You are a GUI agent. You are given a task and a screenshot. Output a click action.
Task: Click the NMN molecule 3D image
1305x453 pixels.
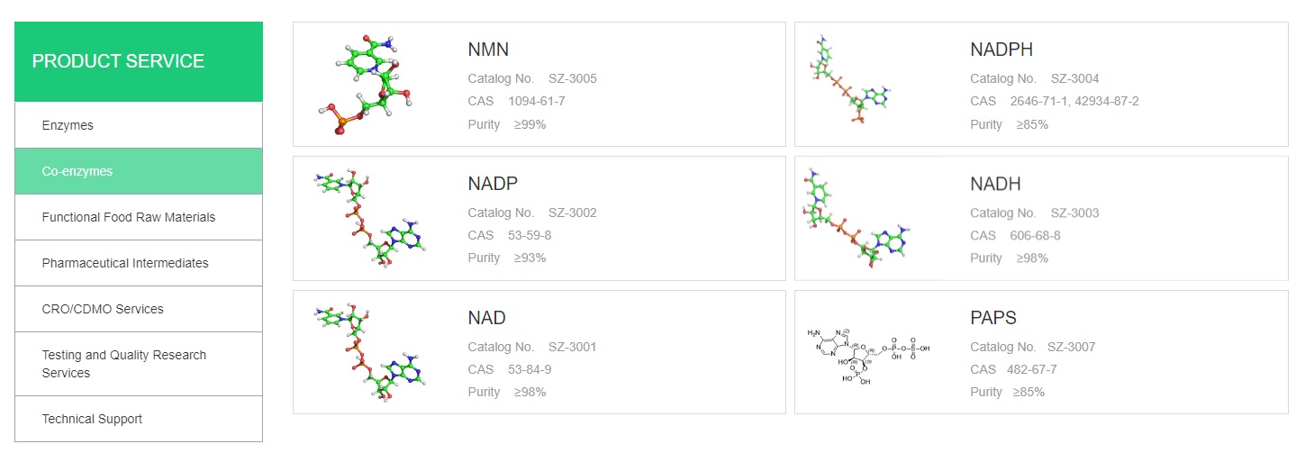370,84
